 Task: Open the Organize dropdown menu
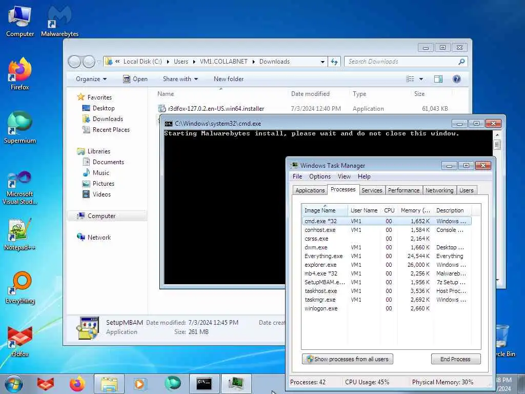point(91,79)
